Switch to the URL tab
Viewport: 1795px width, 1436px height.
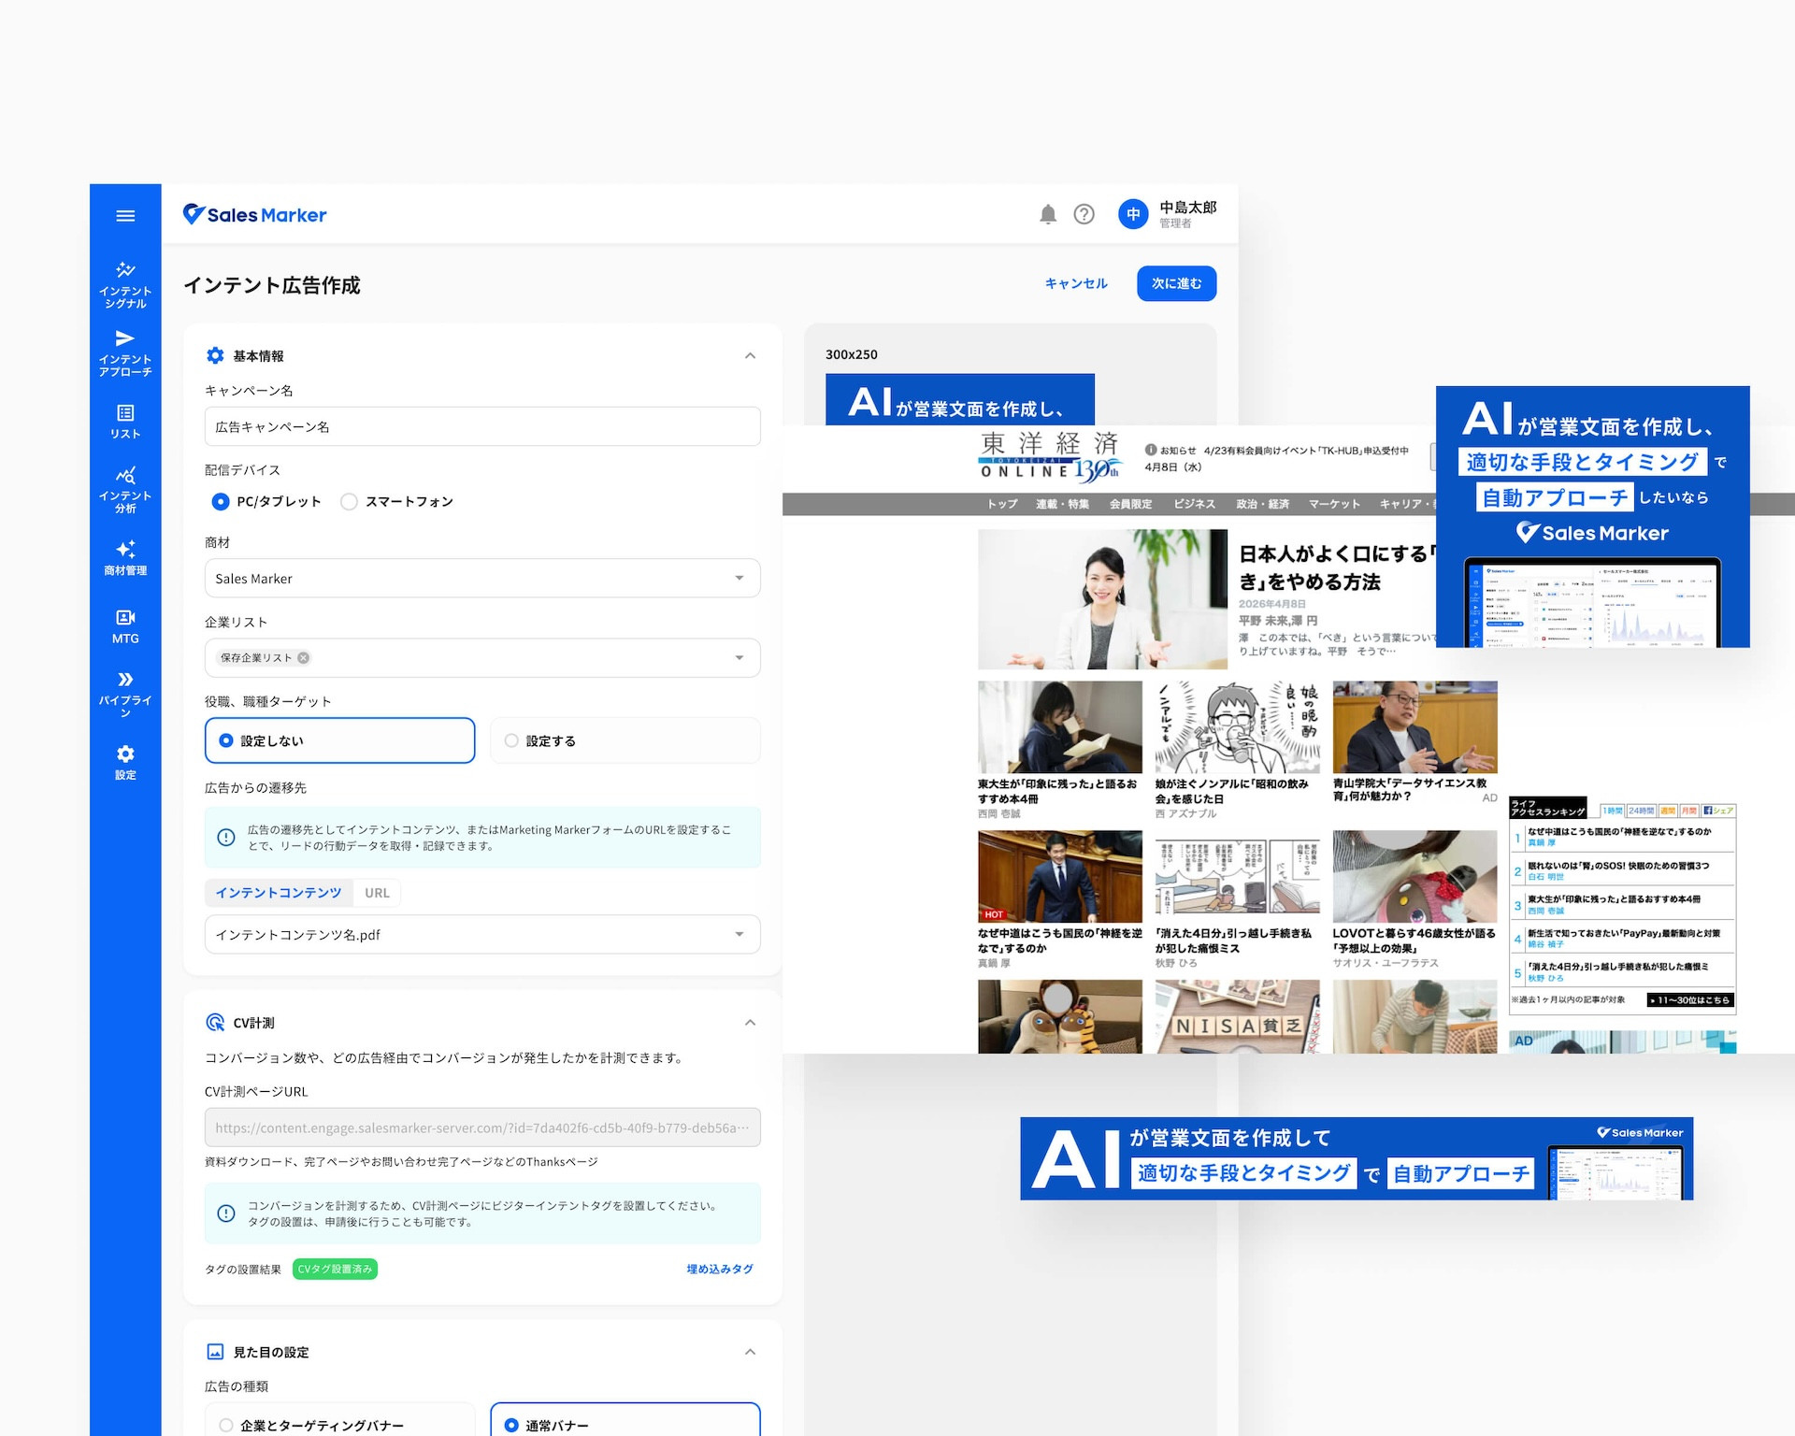(x=377, y=893)
